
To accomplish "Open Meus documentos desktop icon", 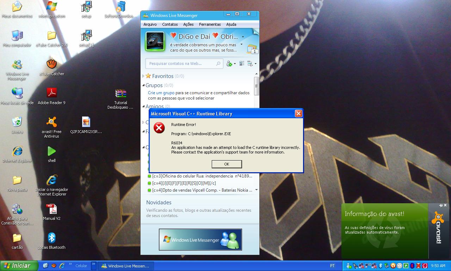I will (17, 10).
